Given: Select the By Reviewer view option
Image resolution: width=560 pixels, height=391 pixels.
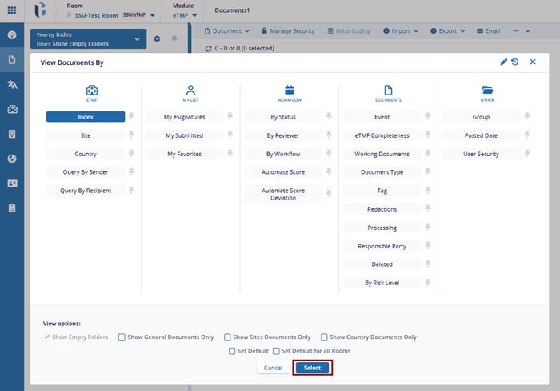Looking at the screenshot, I should coord(282,135).
